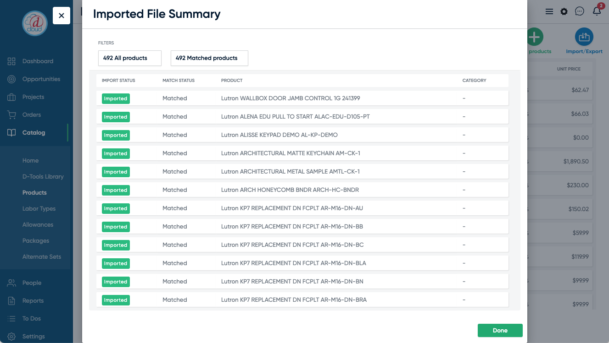
Task: Select Lutron ARCH HONEYCOMB BNDR ARCH-HC-BNDR
Action: pos(302,190)
